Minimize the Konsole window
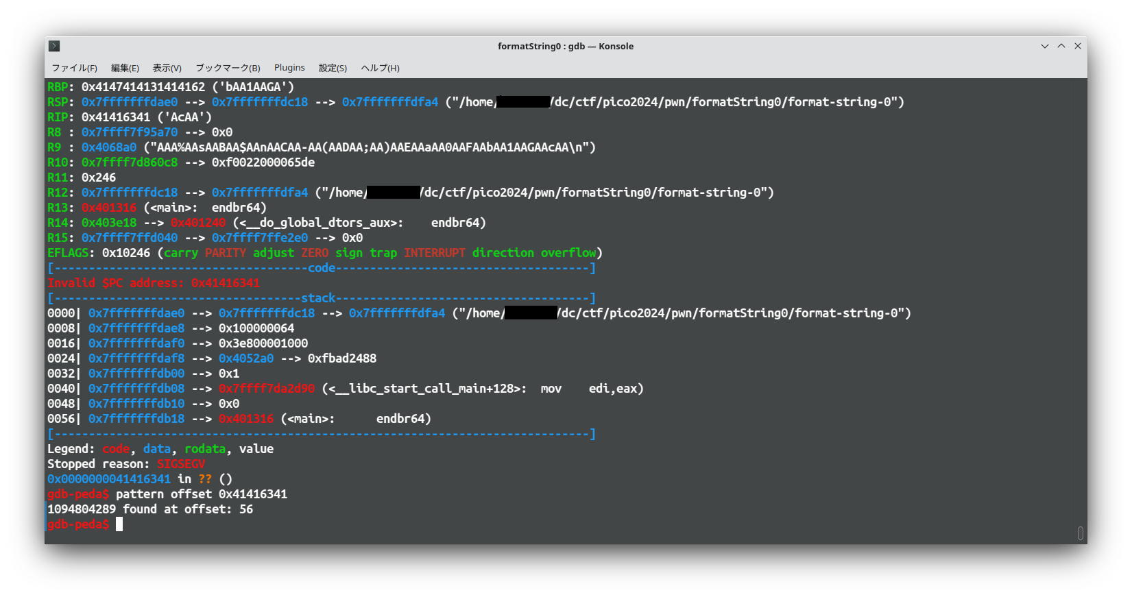Image resolution: width=1132 pixels, height=597 pixels. 1044,46
